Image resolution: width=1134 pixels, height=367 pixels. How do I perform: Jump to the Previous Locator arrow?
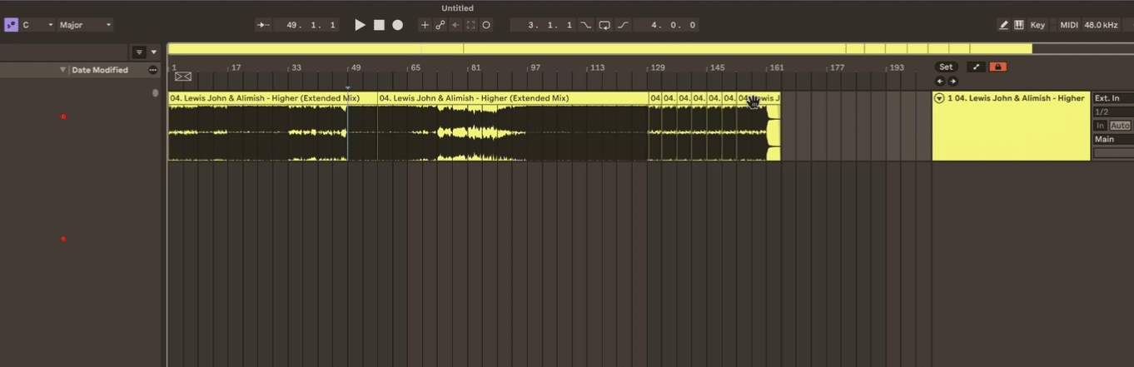tap(940, 82)
